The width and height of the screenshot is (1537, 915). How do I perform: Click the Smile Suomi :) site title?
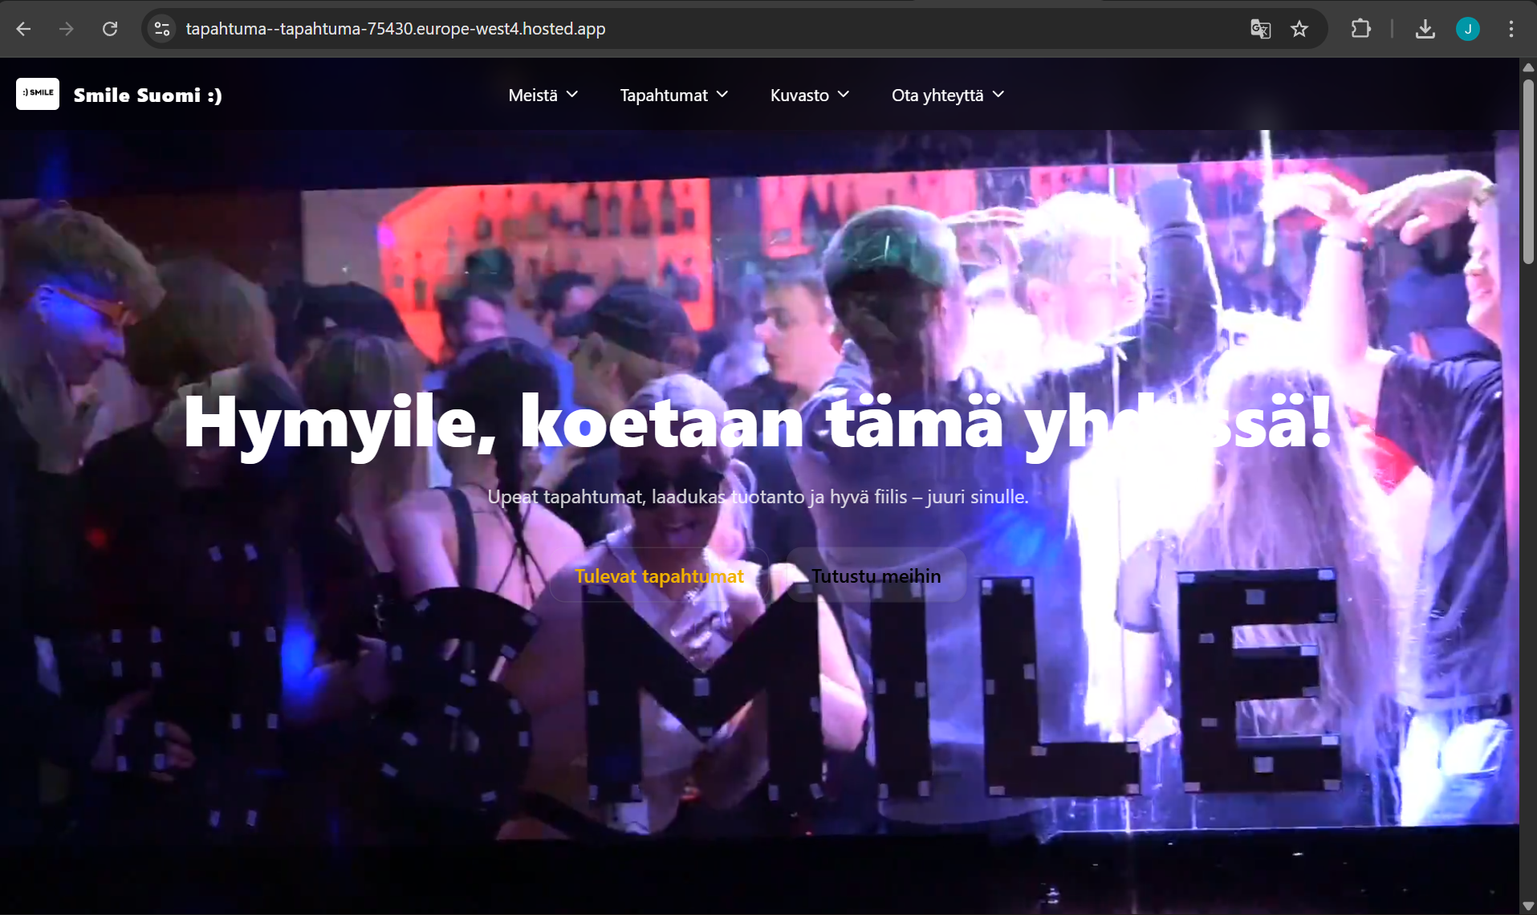click(148, 95)
